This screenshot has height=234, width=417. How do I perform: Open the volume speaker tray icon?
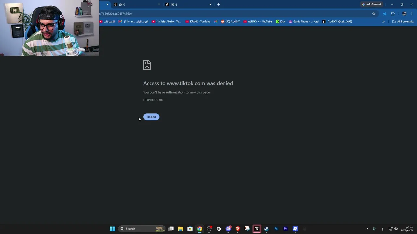click(396, 229)
